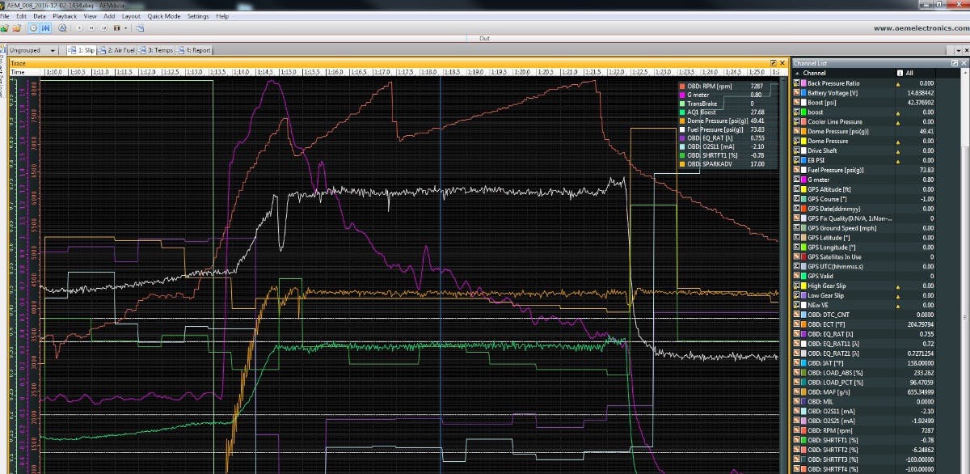Image resolution: width=970 pixels, height=474 pixels.
Task: Click the 1:18.0 mark on time axis
Action: tap(429, 72)
